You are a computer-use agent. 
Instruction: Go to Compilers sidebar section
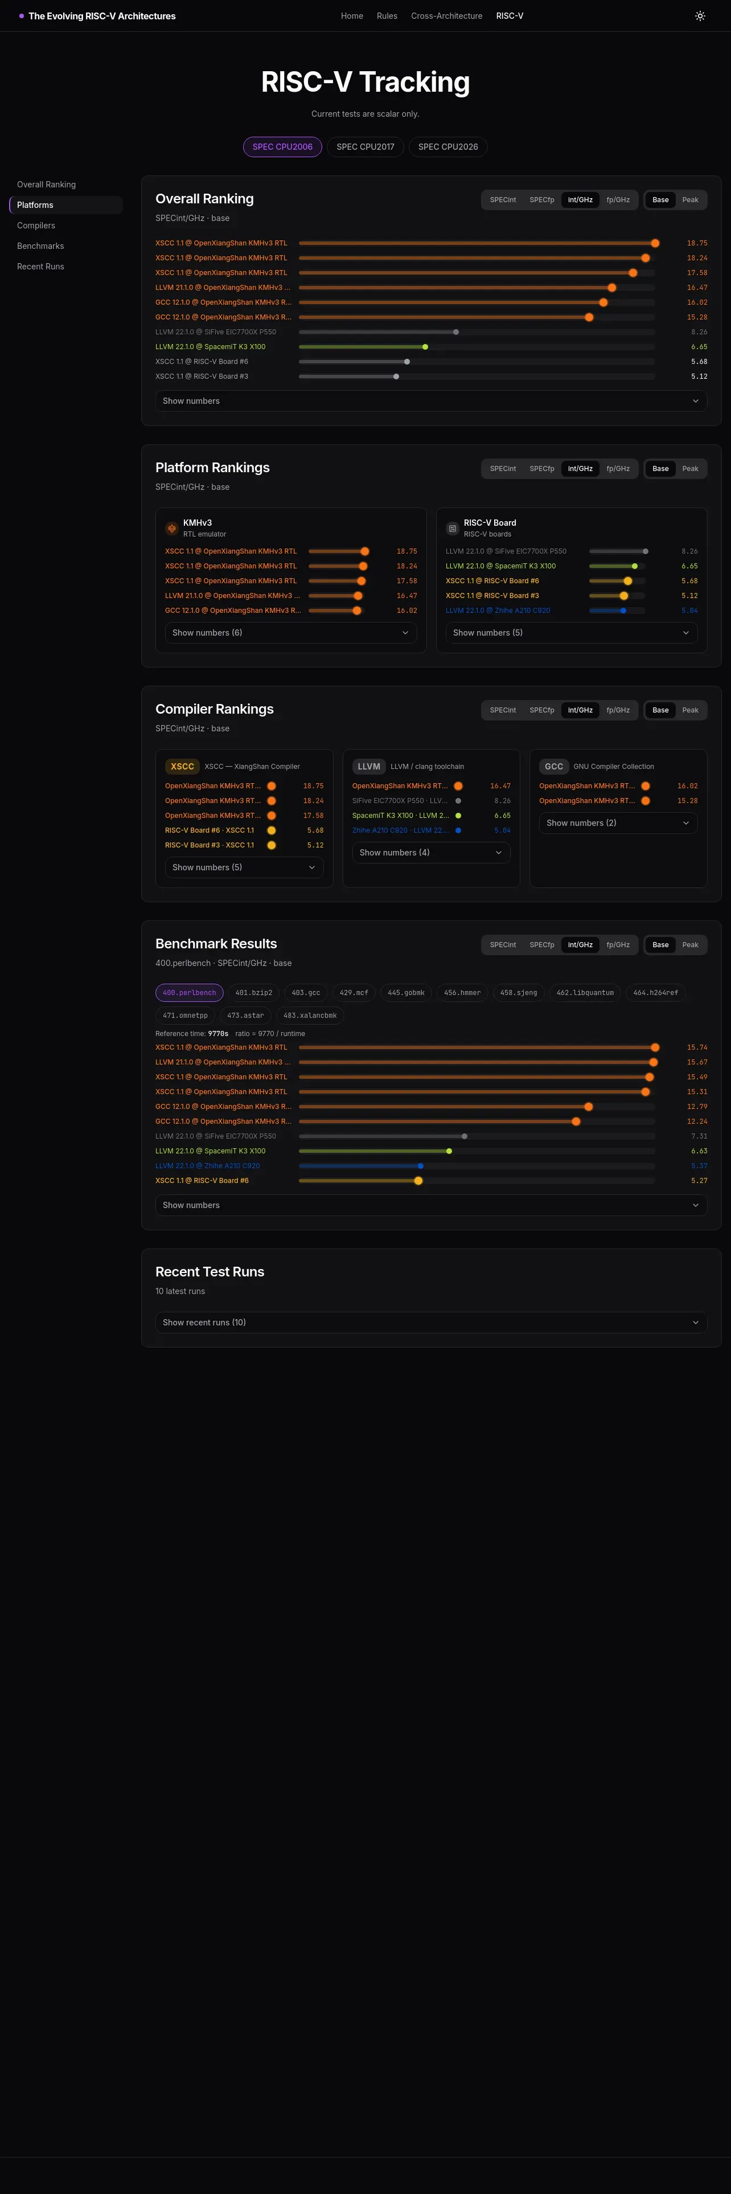coord(36,226)
